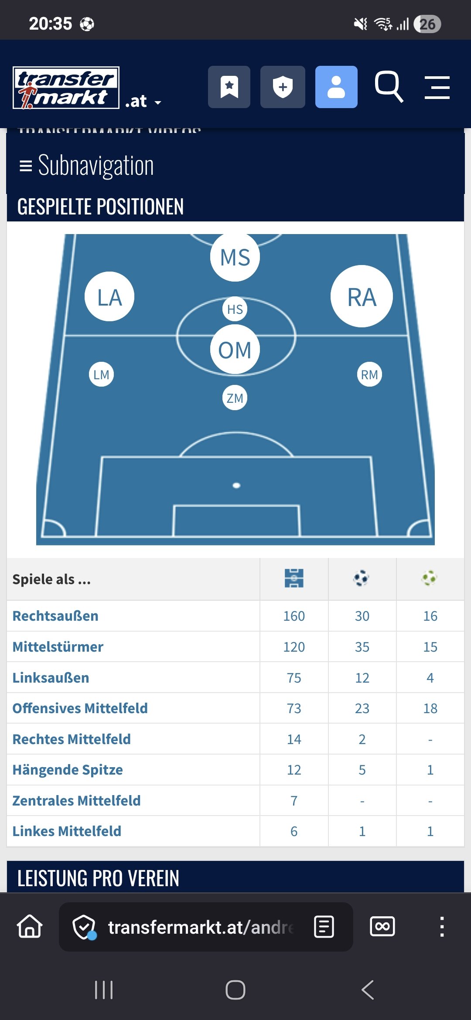The height and width of the screenshot is (1020, 471).
Task: Open browser three-dot menu
Action: pyautogui.click(x=442, y=927)
